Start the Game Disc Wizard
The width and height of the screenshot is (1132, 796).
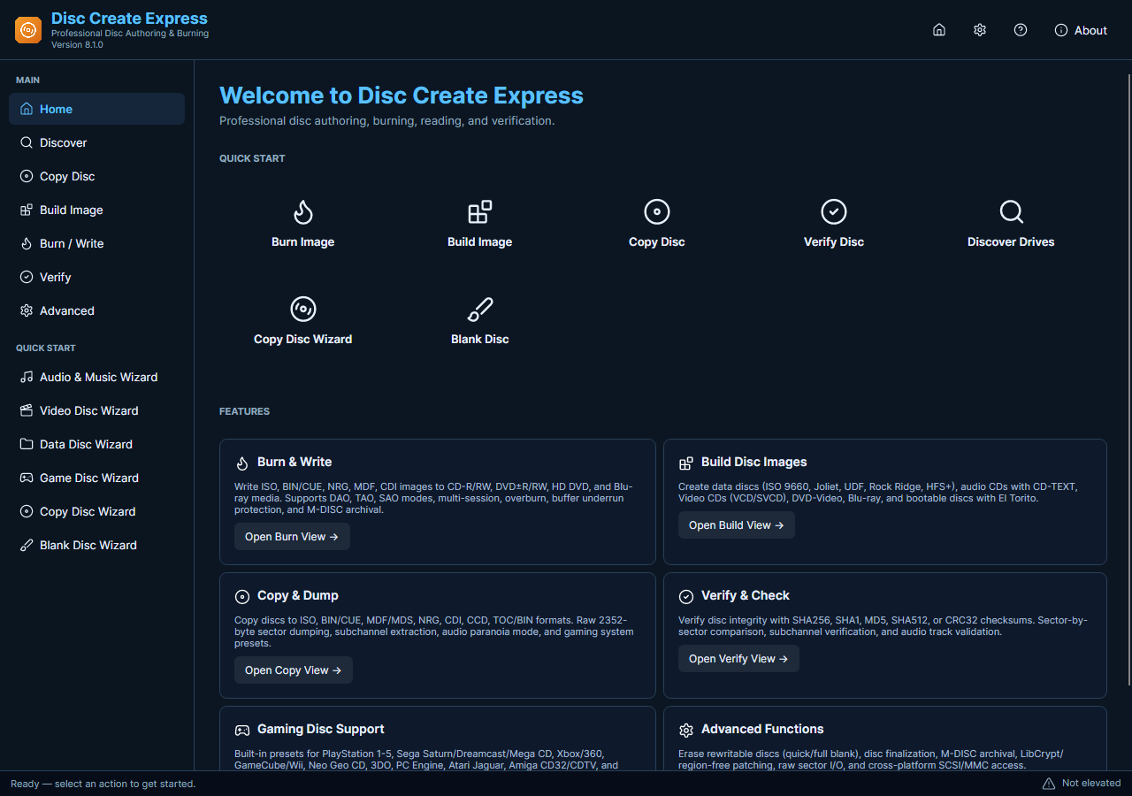[x=96, y=478]
